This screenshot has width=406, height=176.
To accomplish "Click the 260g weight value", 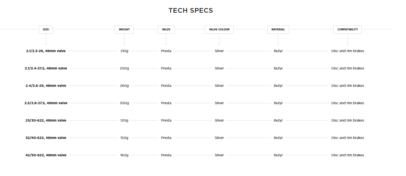I will point(124,86).
